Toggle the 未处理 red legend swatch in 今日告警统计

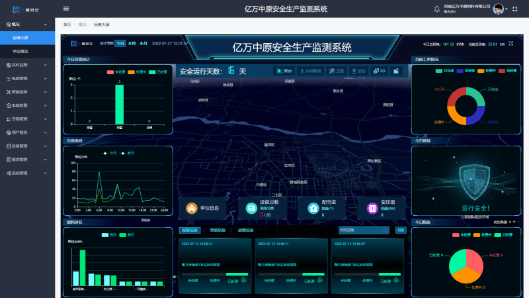(110, 71)
